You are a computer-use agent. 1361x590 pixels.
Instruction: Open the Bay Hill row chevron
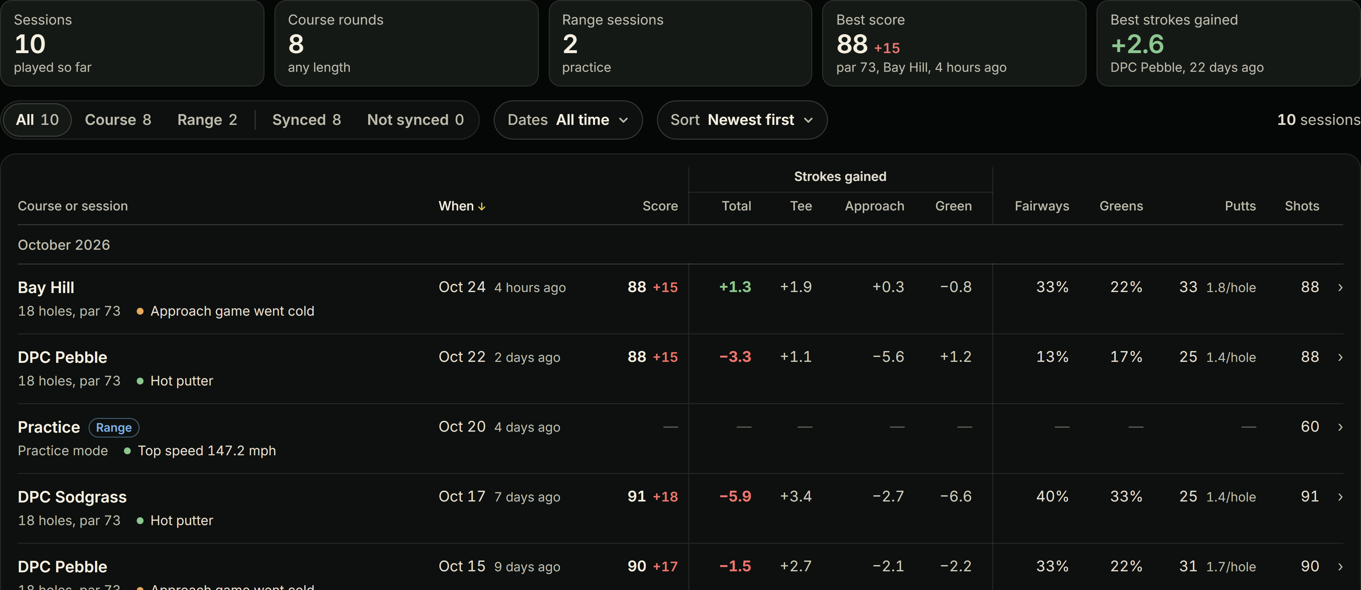click(1340, 287)
